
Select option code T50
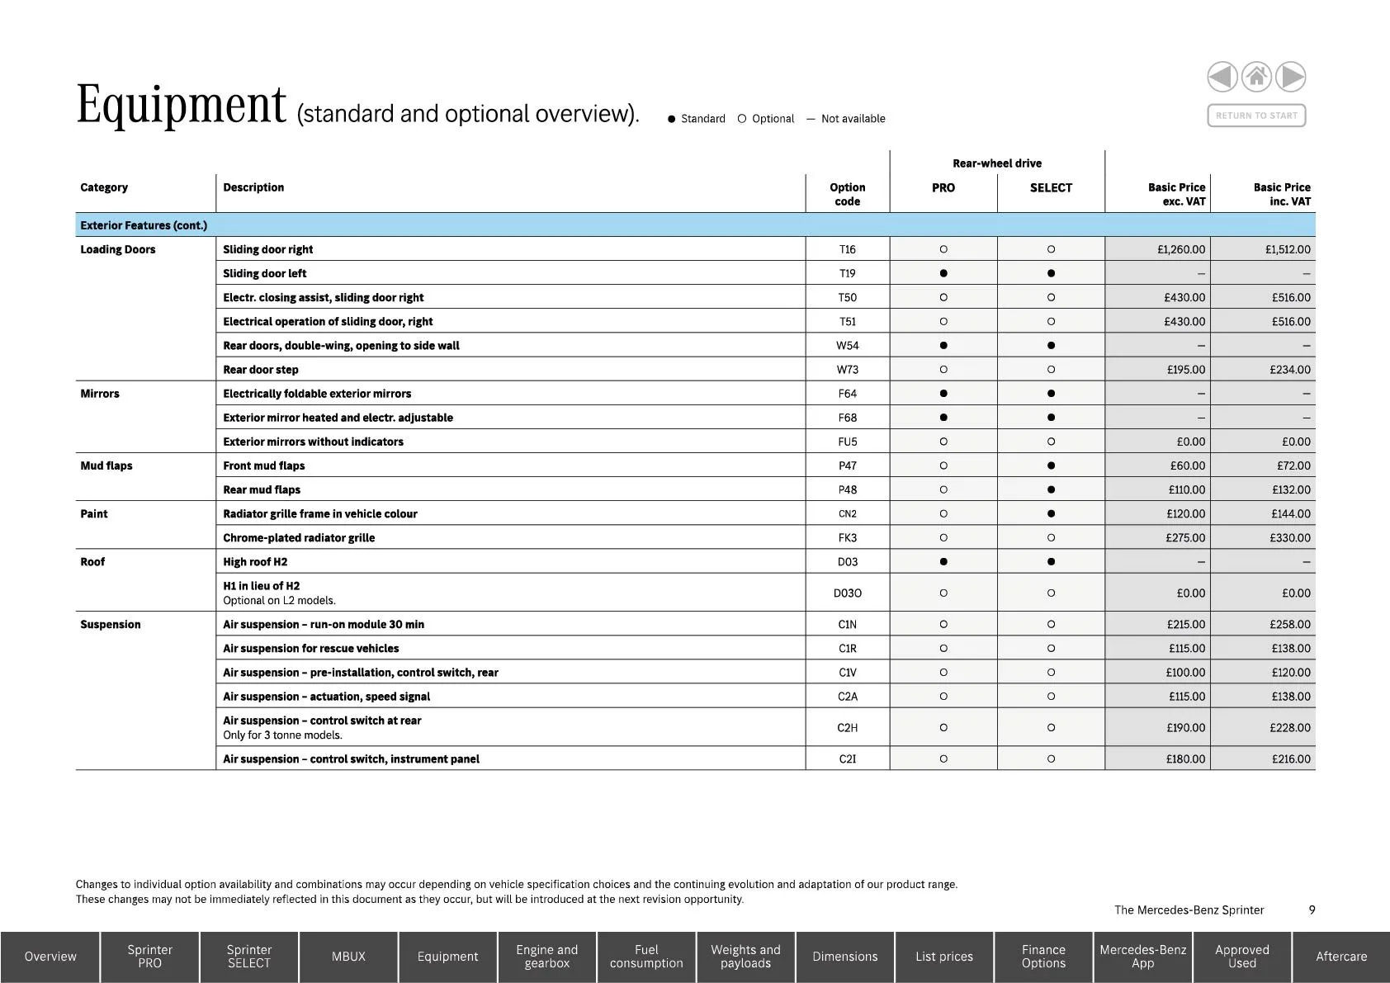[x=848, y=297]
